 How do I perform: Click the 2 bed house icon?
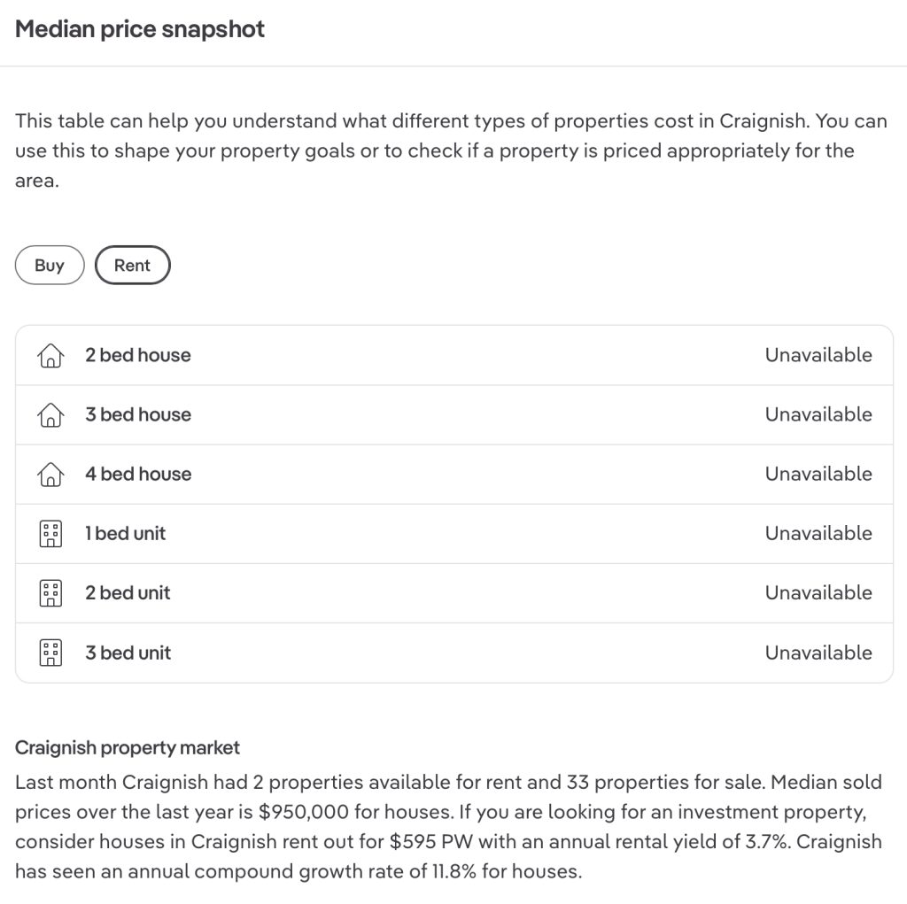[x=50, y=355]
